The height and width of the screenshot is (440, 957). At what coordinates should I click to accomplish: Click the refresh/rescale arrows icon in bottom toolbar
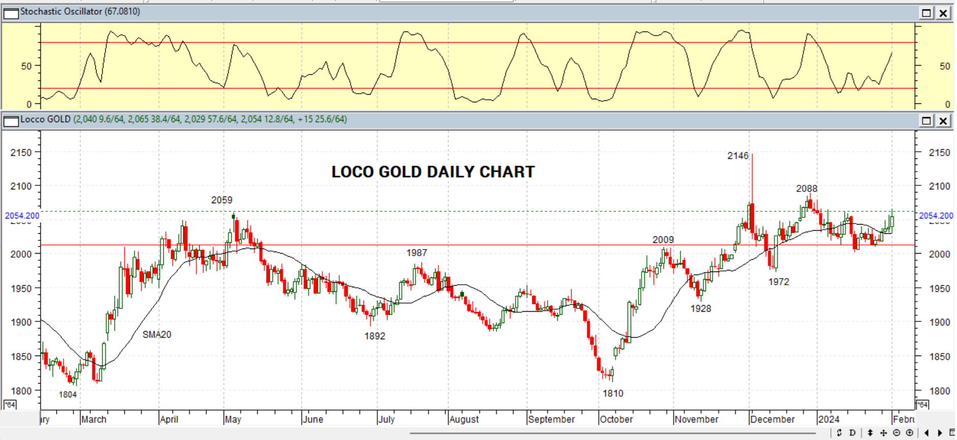pos(839,433)
